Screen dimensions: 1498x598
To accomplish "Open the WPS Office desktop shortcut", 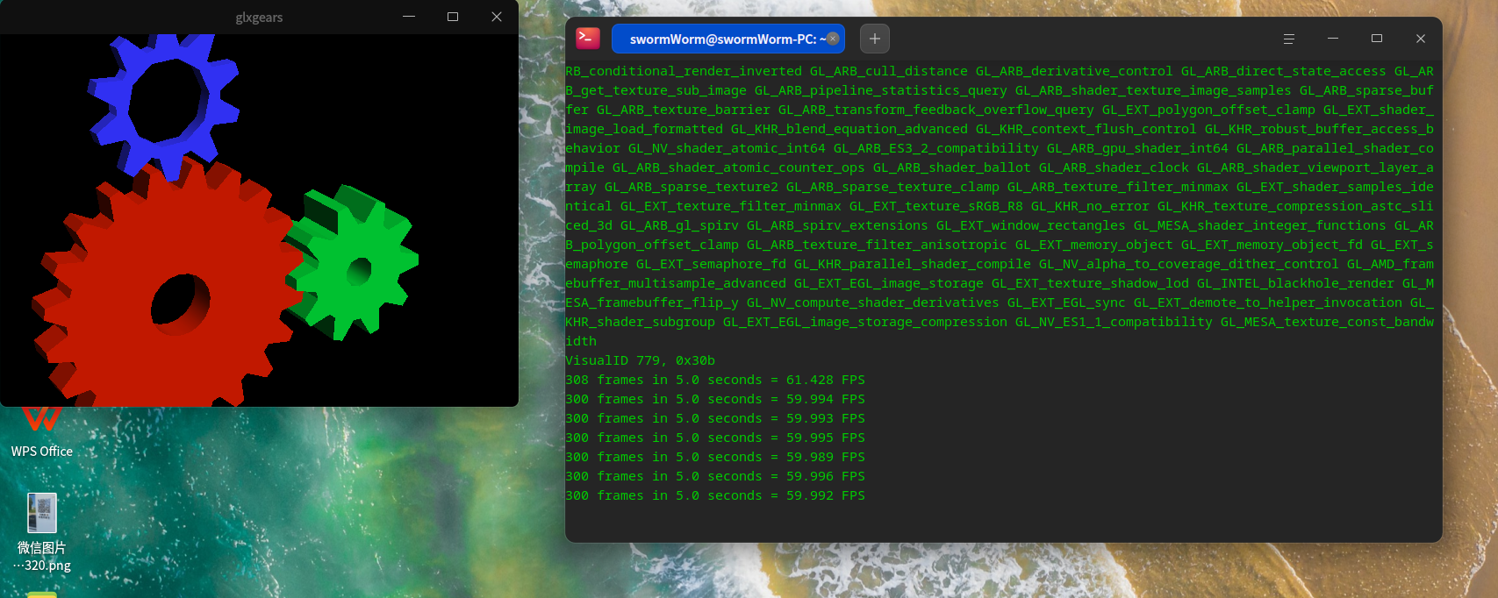I will [41, 431].
